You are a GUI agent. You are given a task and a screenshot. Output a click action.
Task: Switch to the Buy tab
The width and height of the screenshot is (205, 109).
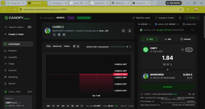tap(149, 39)
